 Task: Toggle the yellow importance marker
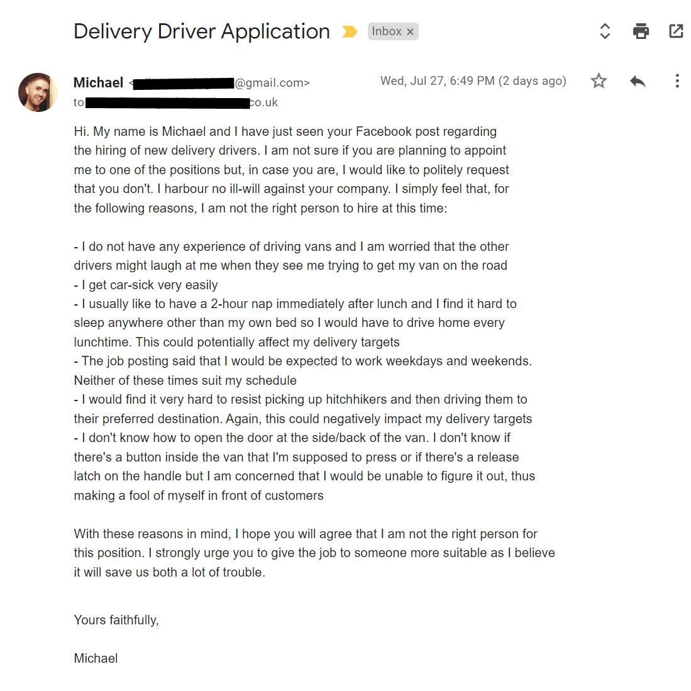[350, 31]
